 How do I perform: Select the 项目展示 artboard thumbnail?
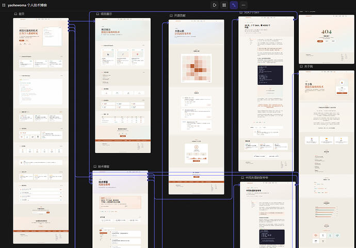[123, 85]
